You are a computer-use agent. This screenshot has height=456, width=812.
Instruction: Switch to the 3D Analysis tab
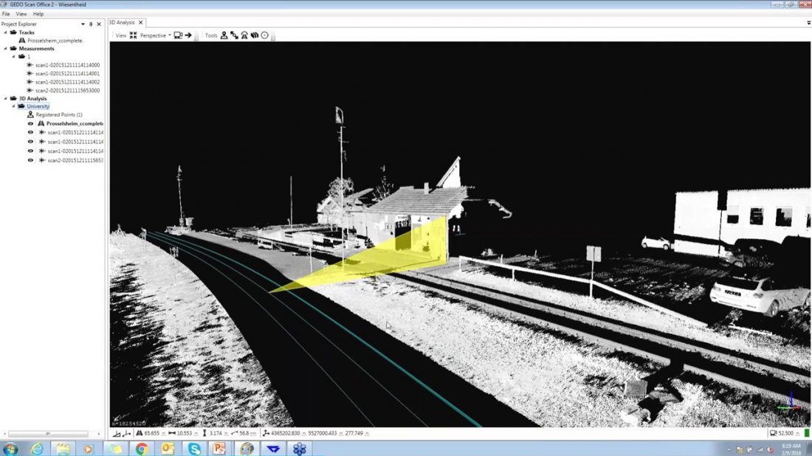(123, 22)
